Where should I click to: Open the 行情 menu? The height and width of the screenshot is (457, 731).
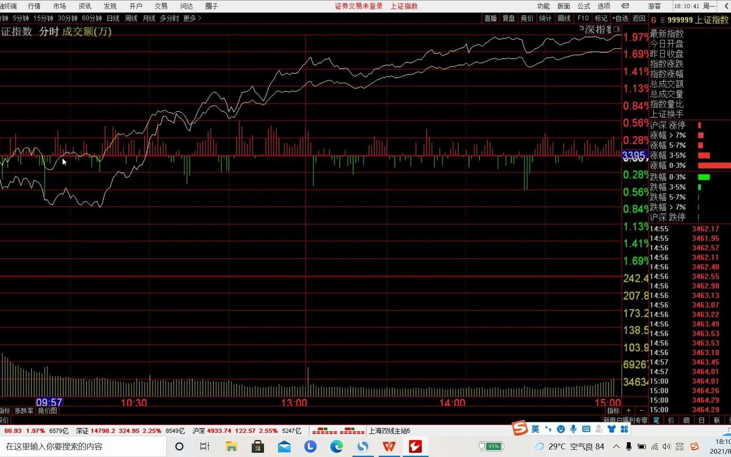click(x=34, y=6)
